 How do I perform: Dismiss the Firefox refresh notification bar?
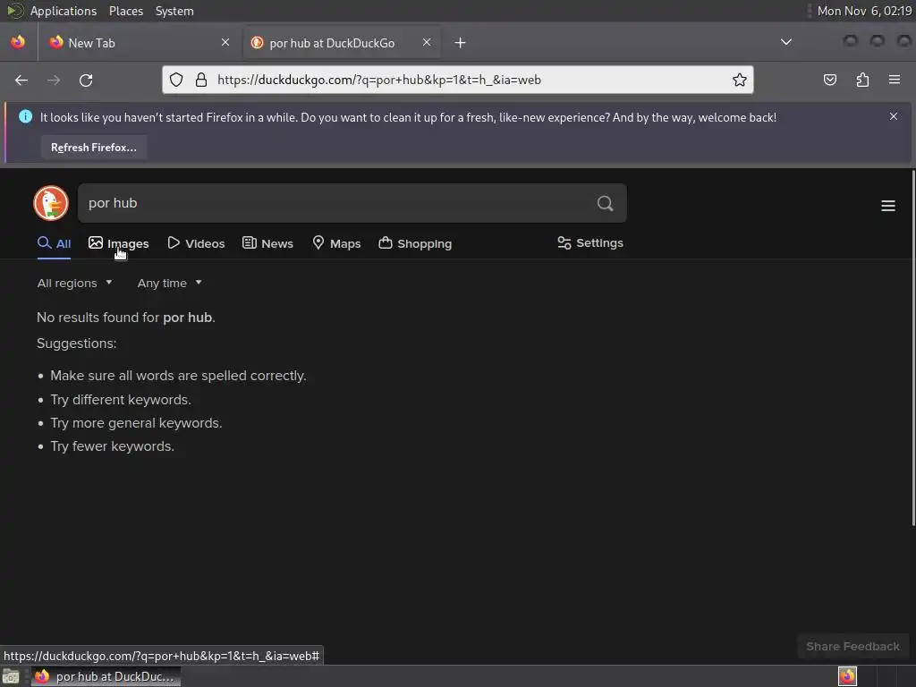point(894,116)
